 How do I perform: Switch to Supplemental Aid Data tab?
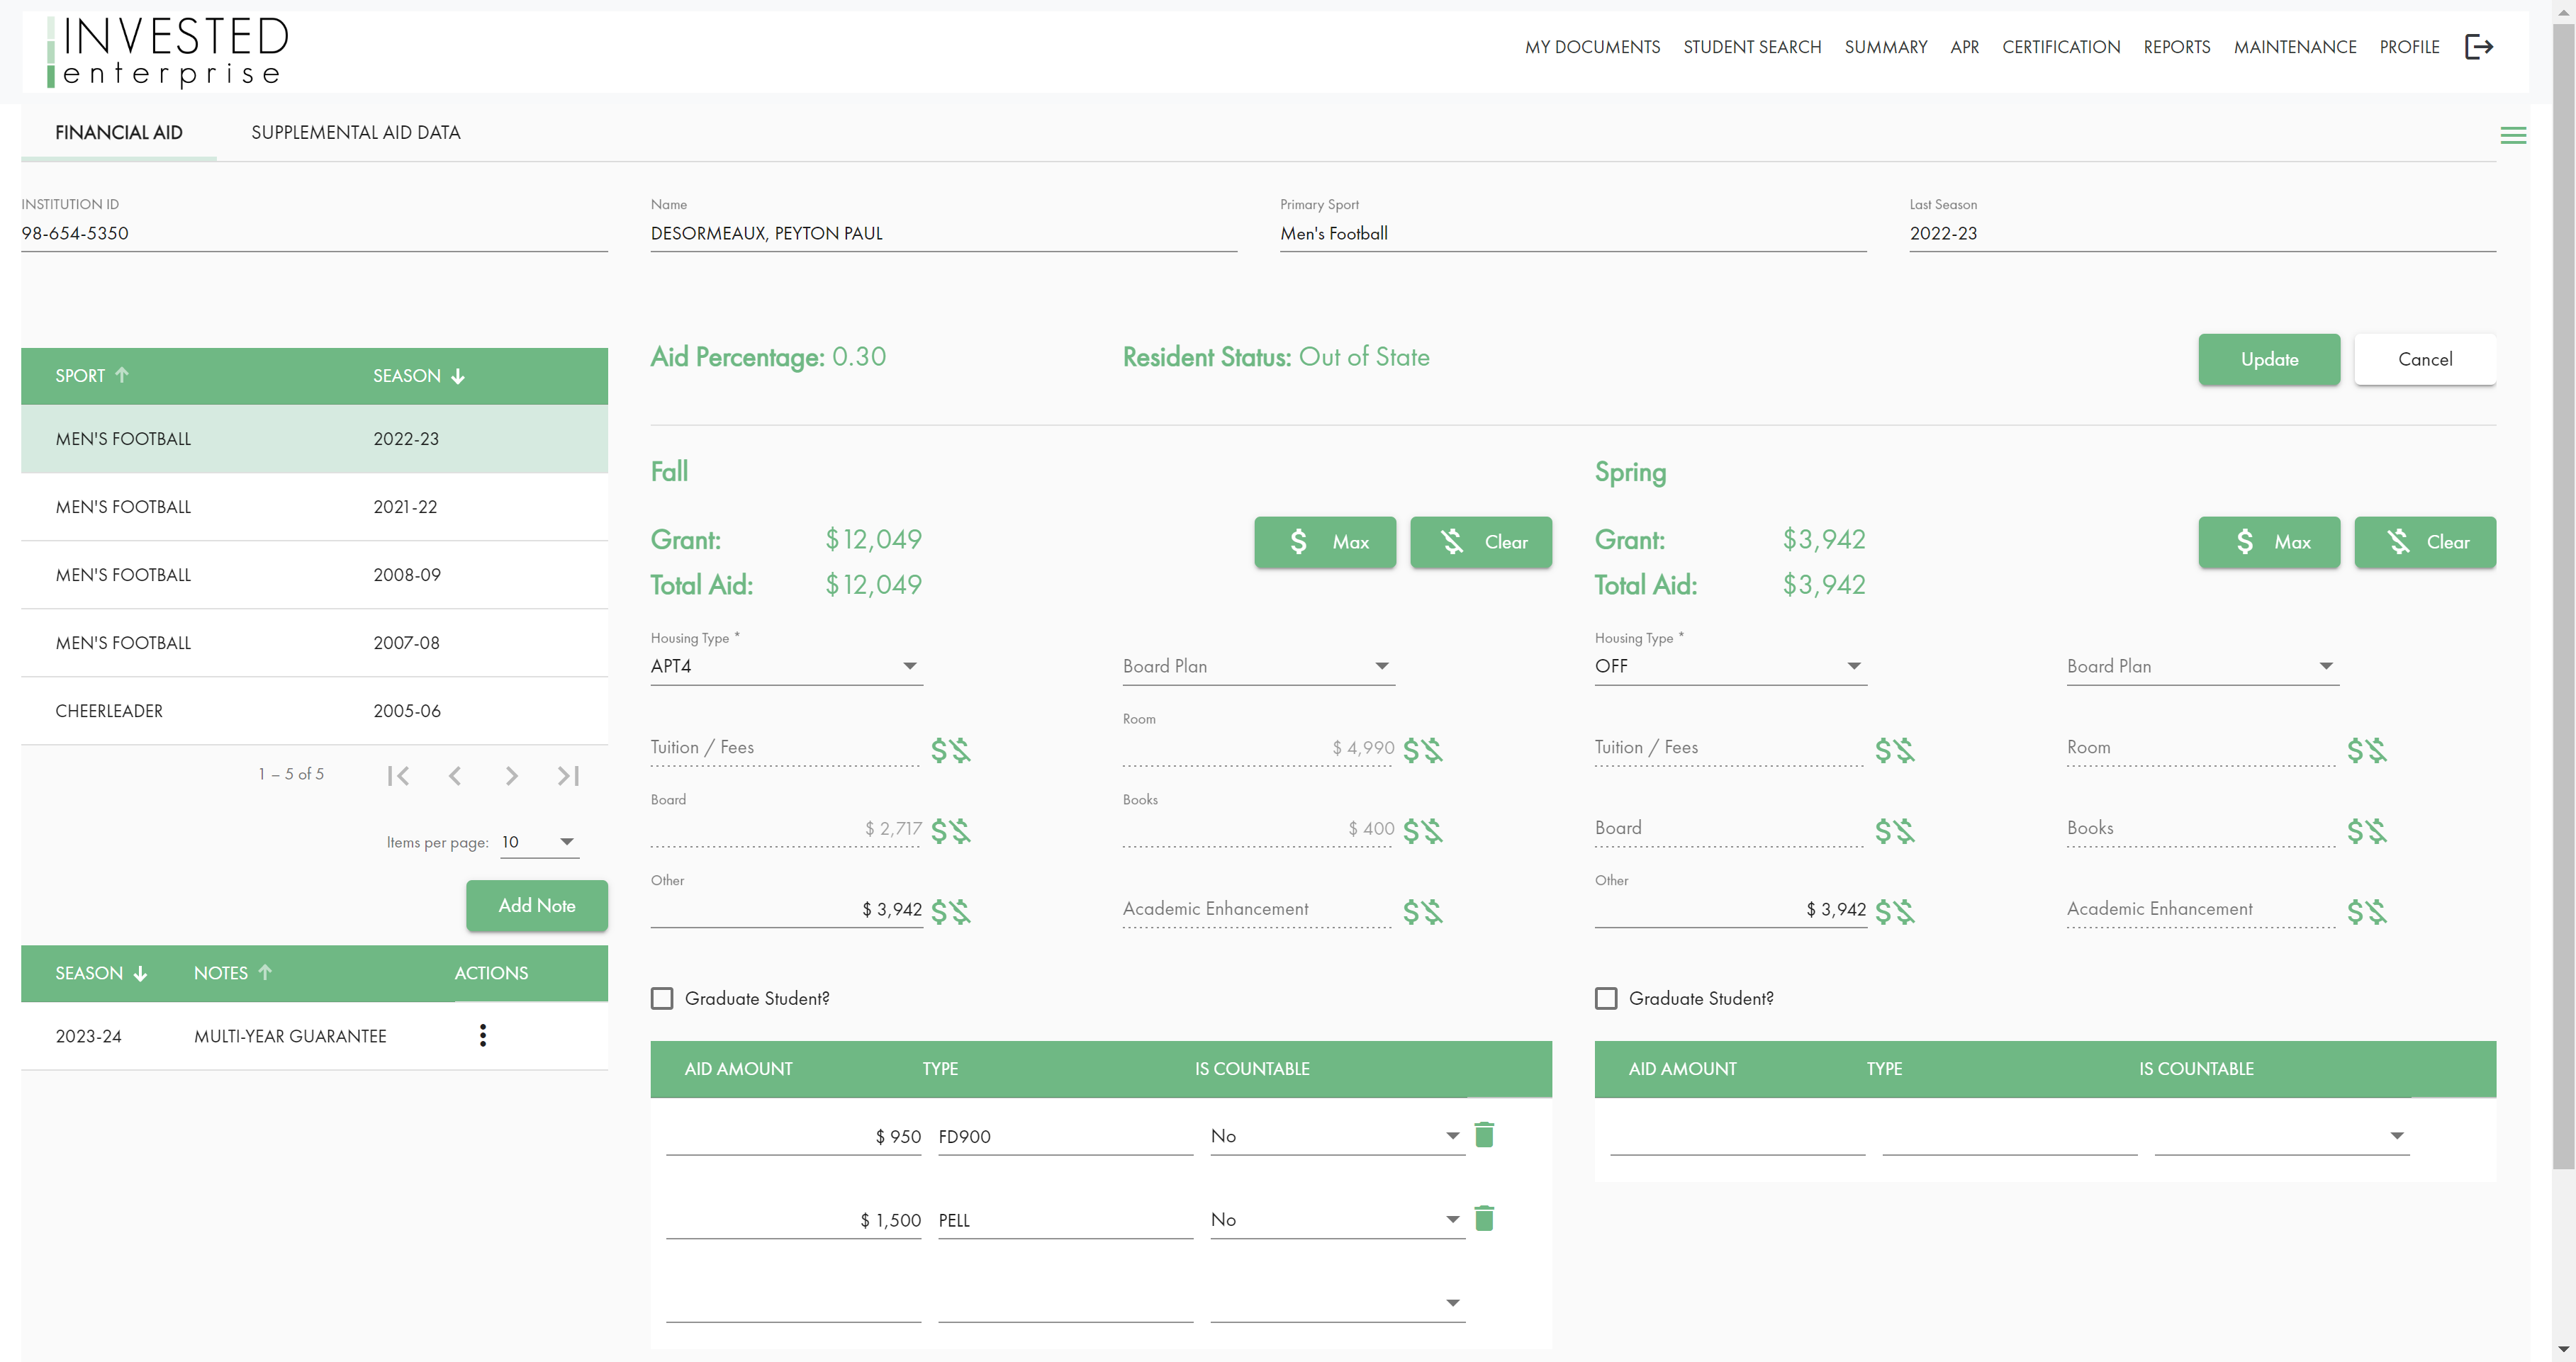click(355, 132)
